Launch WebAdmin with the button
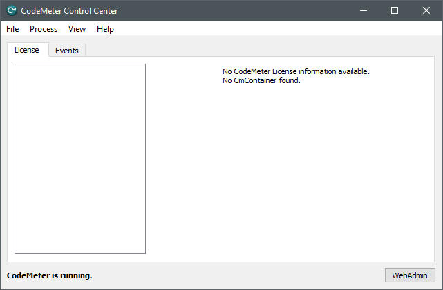 410,275
